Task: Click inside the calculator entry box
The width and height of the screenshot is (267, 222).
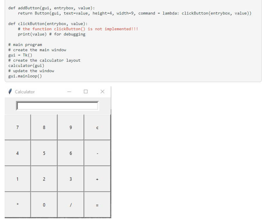Action: 58,106
